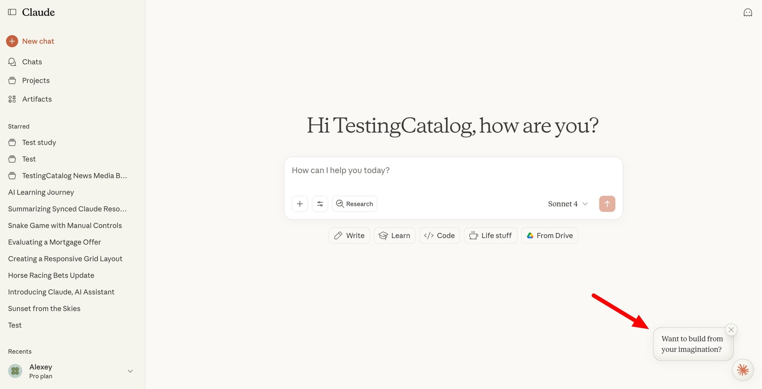Select the Write suggestion chip
This screenshot has height=389, width=762.
click(349, 236)
